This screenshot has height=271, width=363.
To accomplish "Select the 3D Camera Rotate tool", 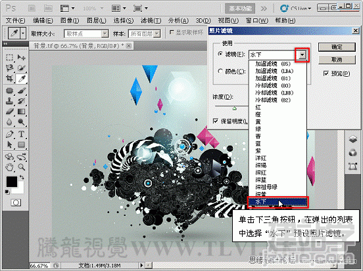I will click(21, 157).
